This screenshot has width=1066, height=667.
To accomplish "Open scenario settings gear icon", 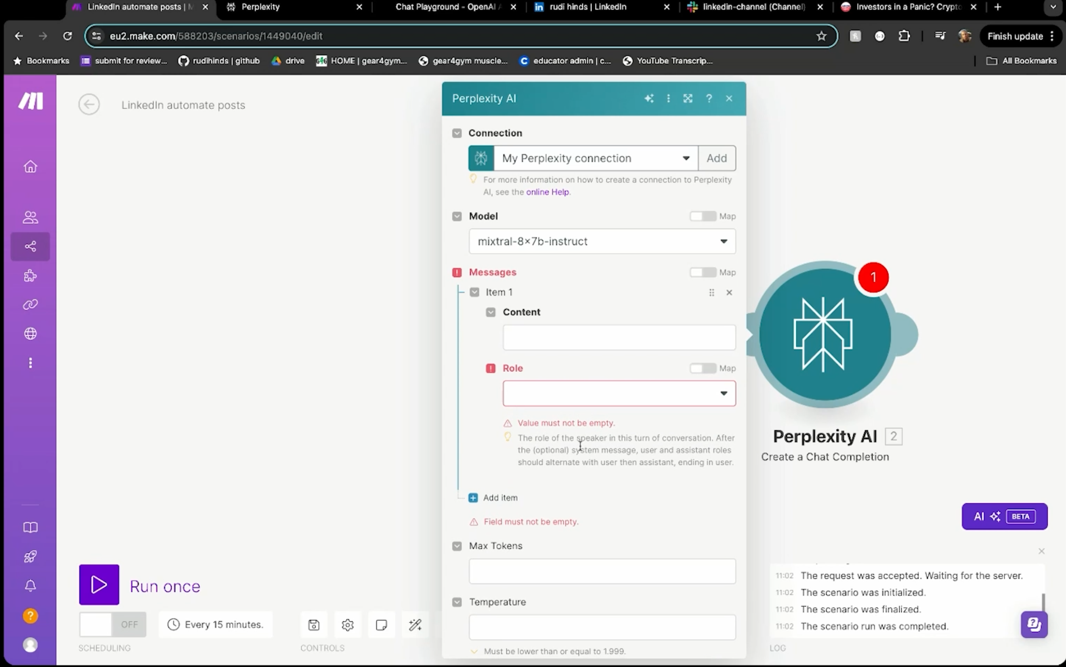I will pyautogui.click(x=348, y=625).
